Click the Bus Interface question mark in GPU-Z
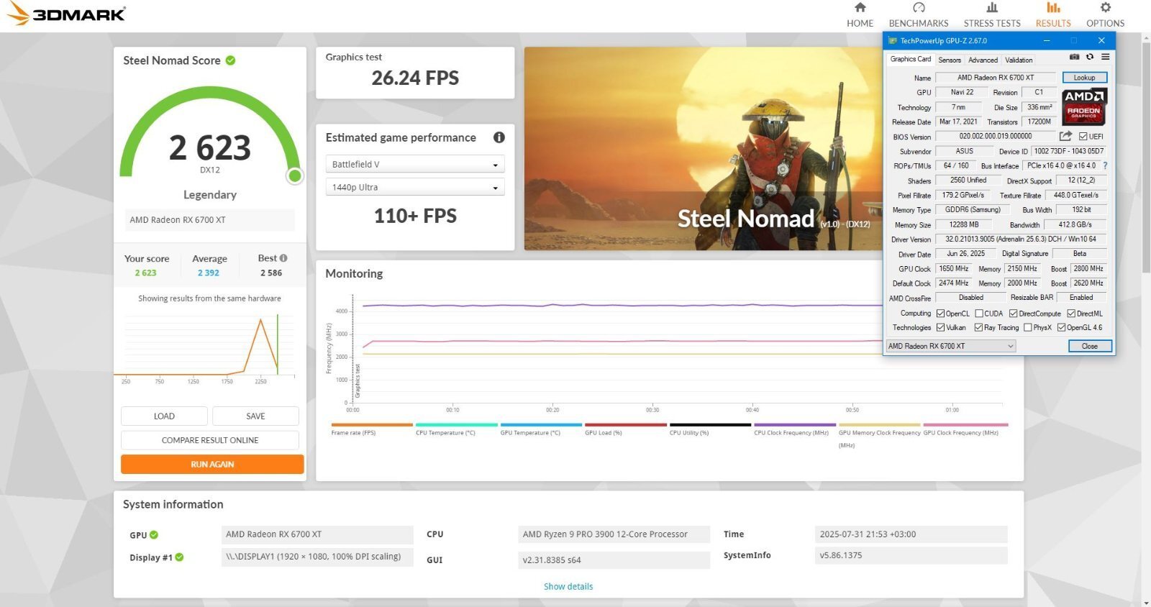 coord(1105,165)
